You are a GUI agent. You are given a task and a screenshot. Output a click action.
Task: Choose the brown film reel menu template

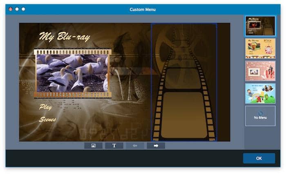260,26
